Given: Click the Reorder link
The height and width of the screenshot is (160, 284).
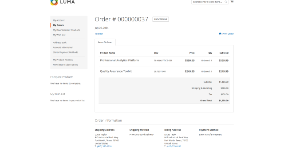Looking at the screenshot, I should [99, 34].
